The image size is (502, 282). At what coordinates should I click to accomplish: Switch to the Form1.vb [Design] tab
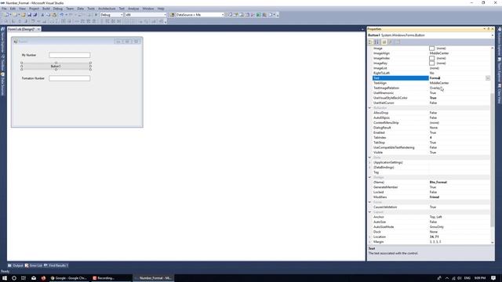(x=21, y=29)
